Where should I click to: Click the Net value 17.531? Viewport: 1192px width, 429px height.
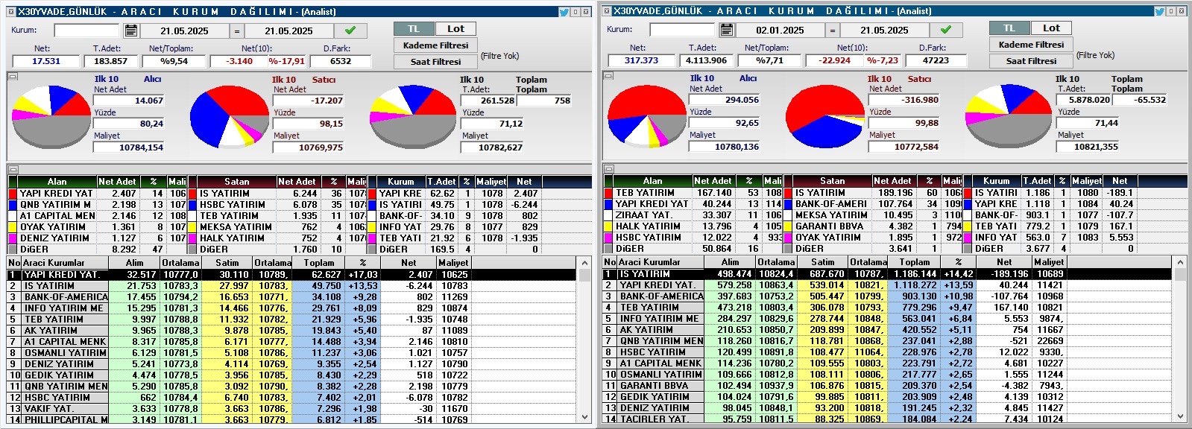pyautogui.click(x=46, y=61)
